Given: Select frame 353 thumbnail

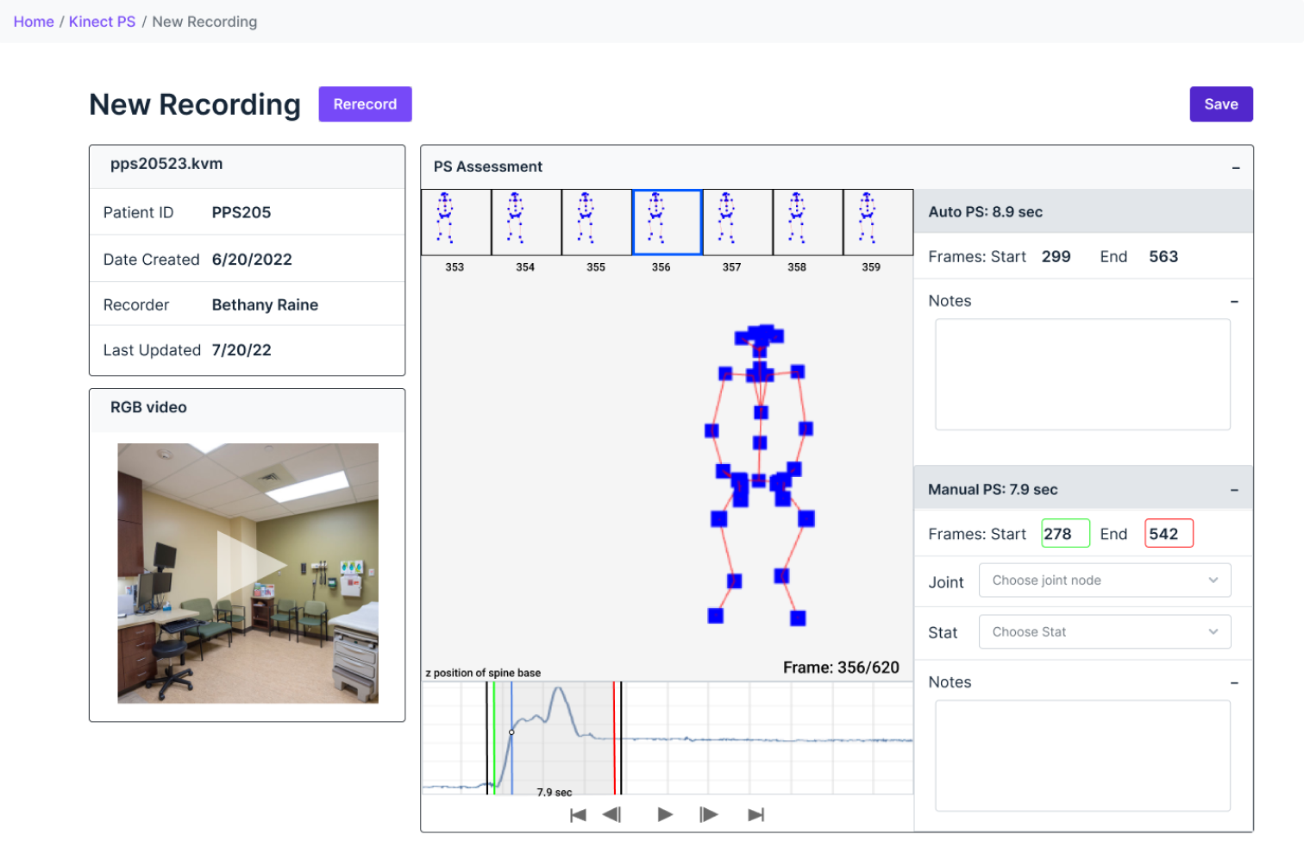Looking at the screenshot, I should [x=455, y=223].
